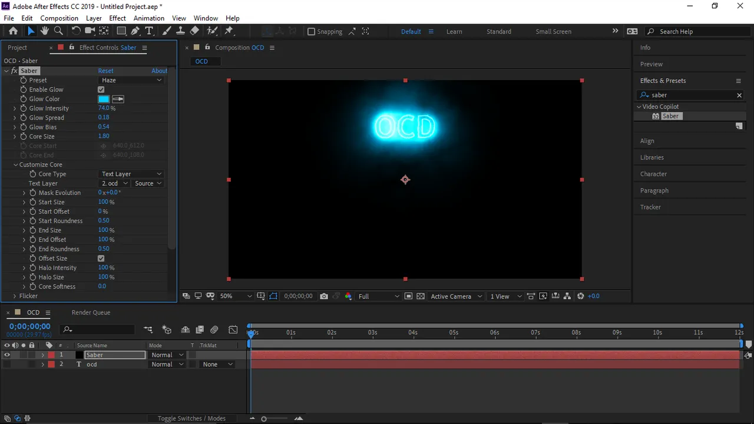754x424 pixels.
Task: Select the Hand tool
Action: coord(45,31)
